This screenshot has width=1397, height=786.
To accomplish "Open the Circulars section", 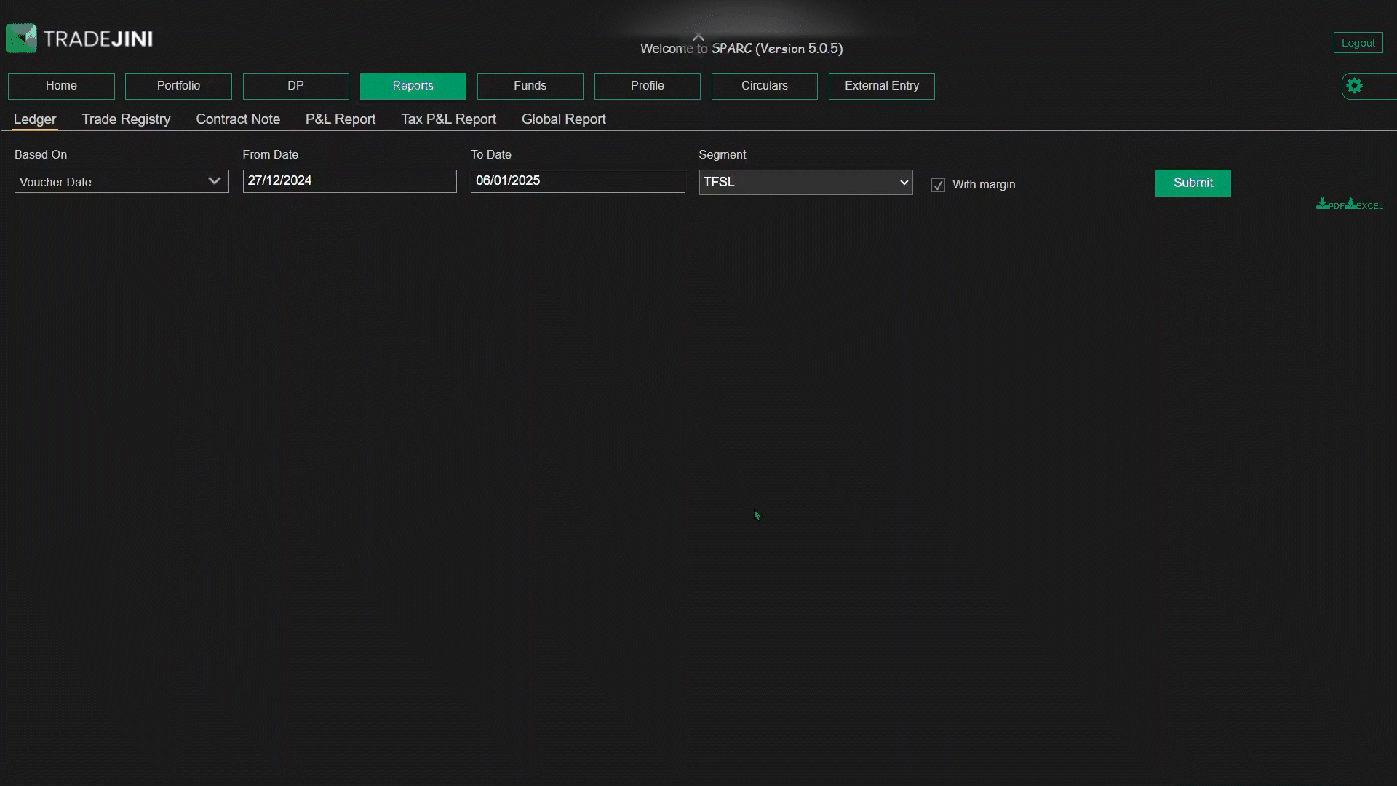I will click(764, 85).
